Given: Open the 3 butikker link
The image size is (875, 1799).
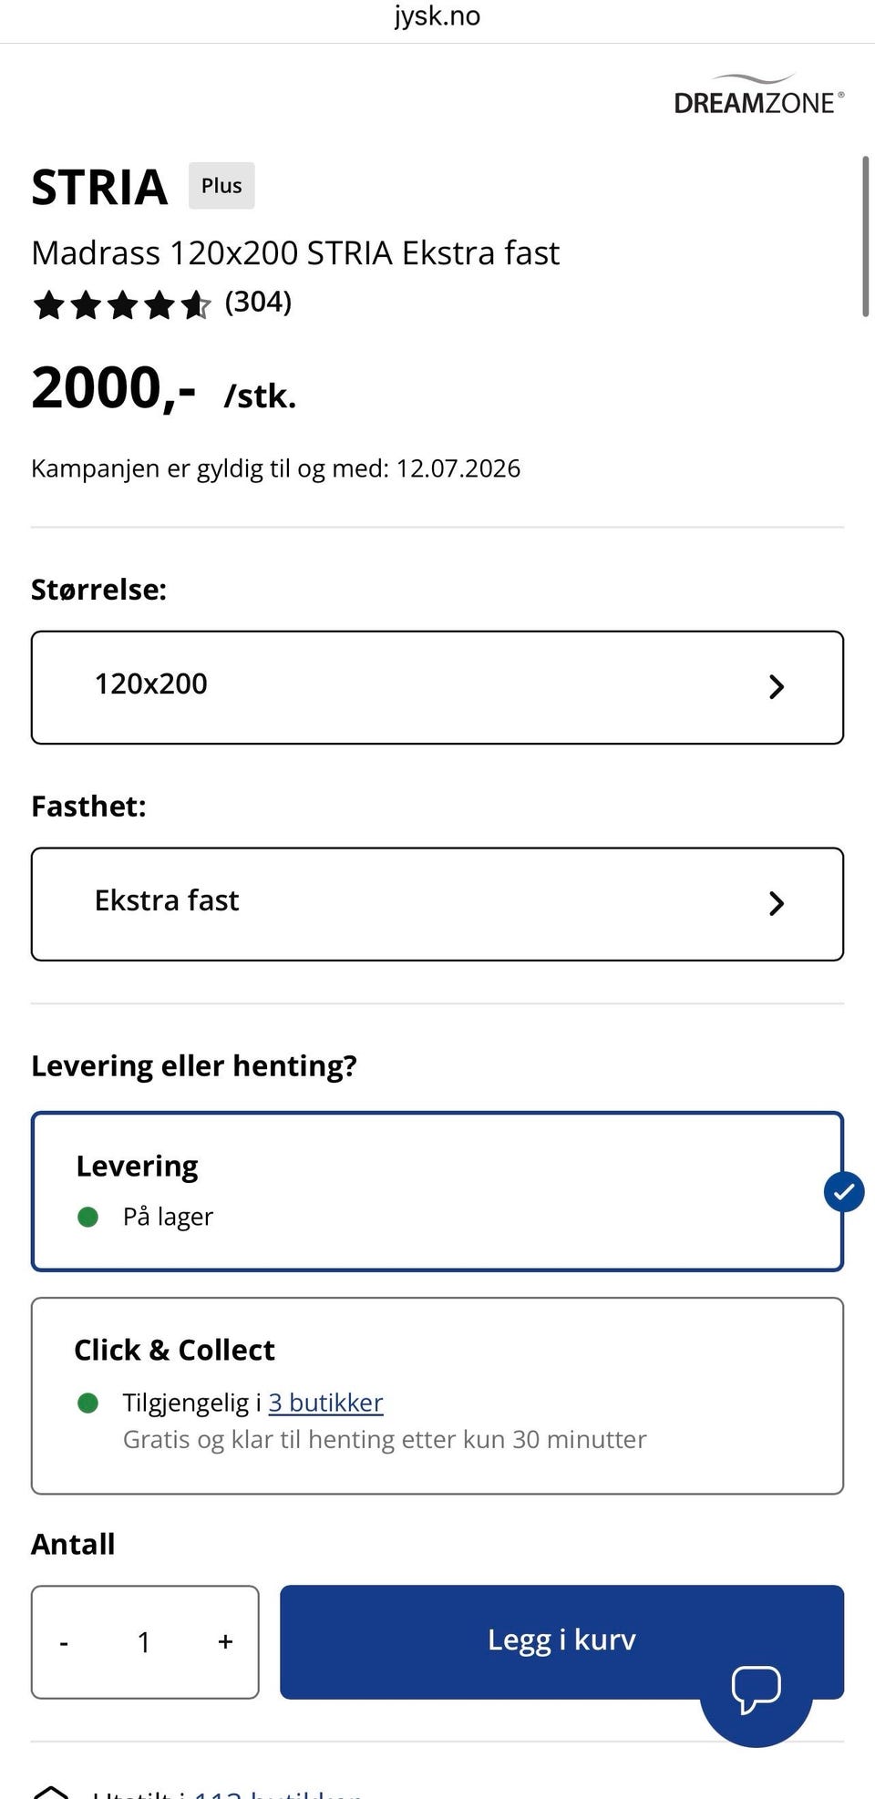Looking at the screenshot, I should (325, 1403).
